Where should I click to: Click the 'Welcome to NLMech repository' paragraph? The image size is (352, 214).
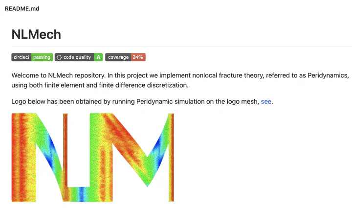pos(180,80)
